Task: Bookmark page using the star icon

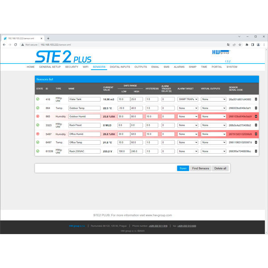Action: coord(240,45)
